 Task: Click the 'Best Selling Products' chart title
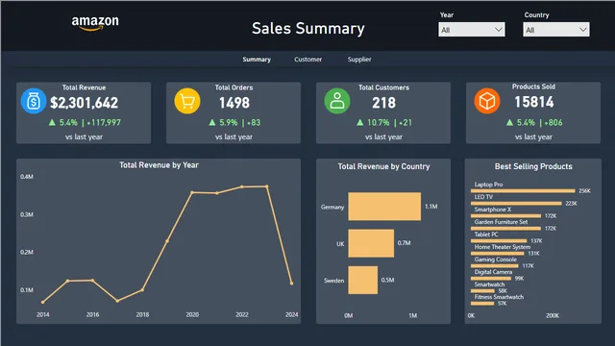click(533, 166)
